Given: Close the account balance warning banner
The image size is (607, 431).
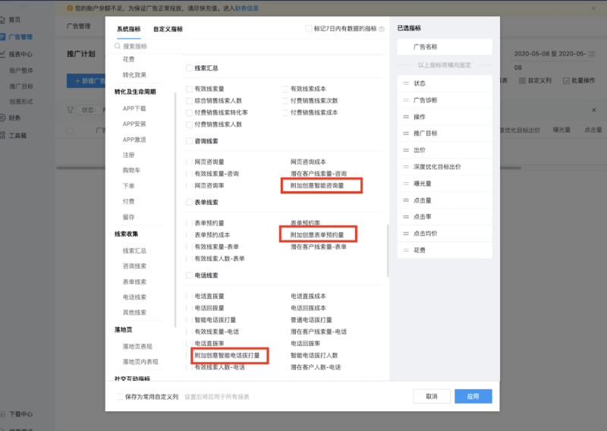Looking at the screenshot, I should (x=593, y=8).
